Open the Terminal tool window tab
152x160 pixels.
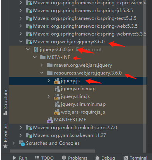(x=135, y=158)
